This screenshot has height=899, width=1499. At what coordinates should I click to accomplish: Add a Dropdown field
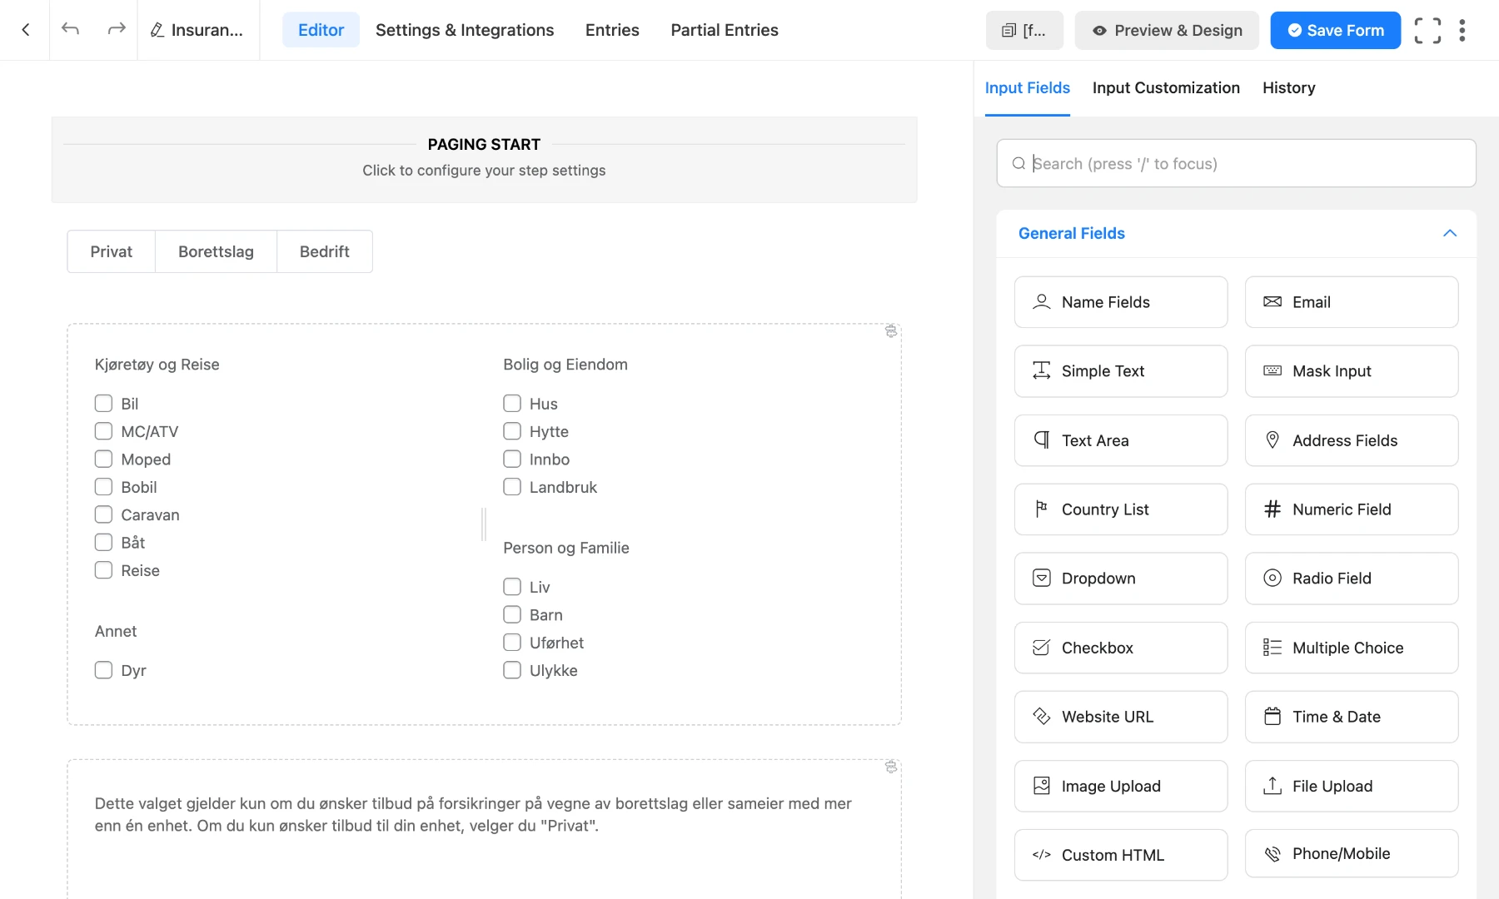1121,578
